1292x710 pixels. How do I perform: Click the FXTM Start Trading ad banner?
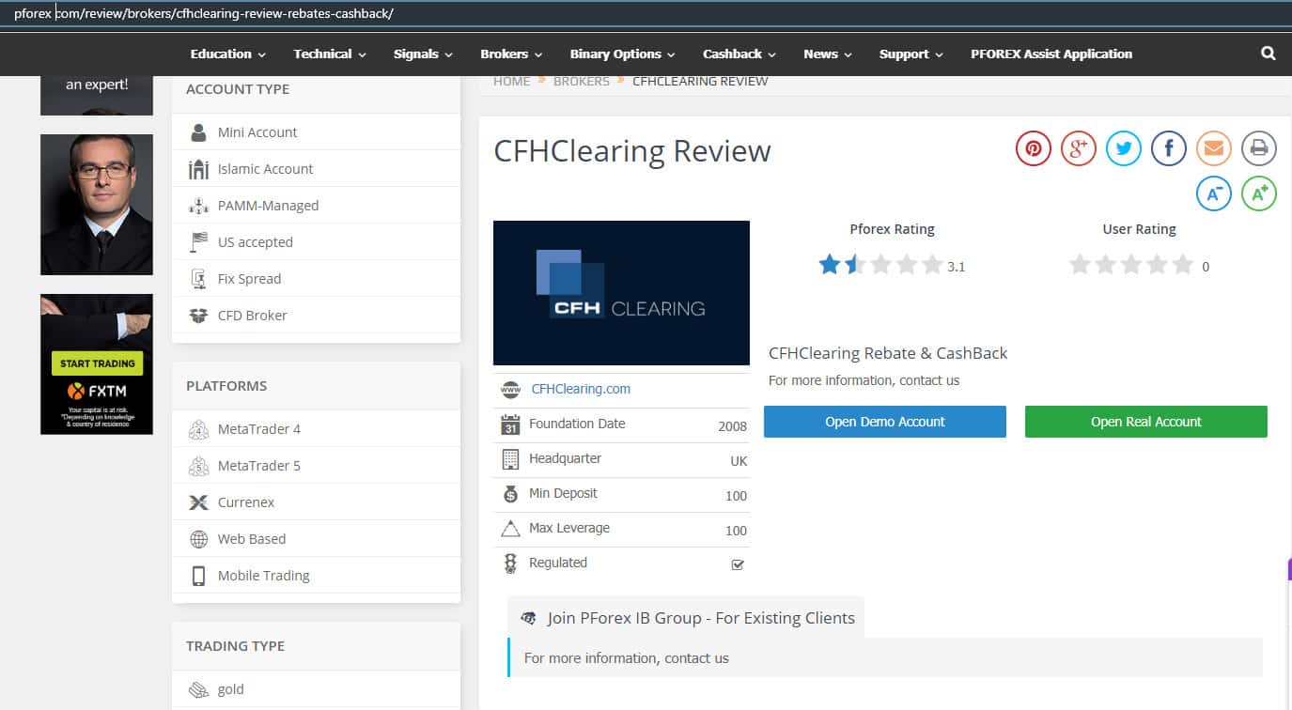[97, 364]
